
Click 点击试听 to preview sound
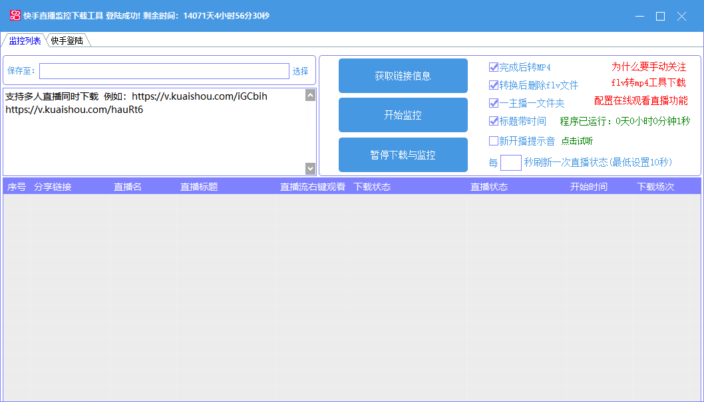click(x=577, y=141)
